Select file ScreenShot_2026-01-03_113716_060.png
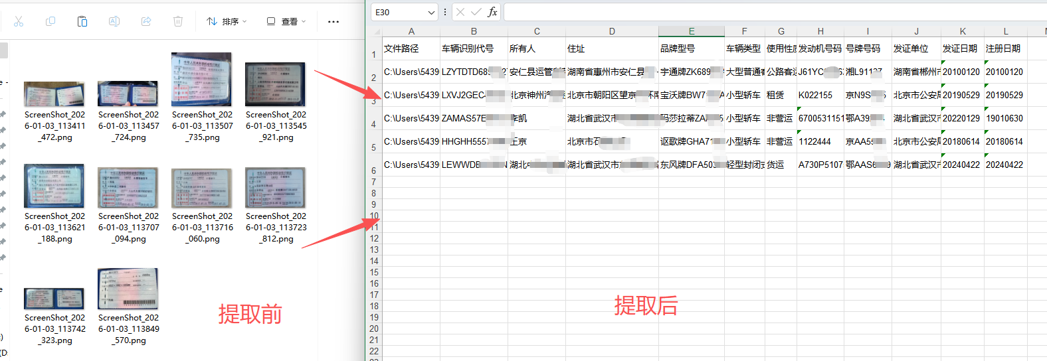 click(x=202, y=206)
